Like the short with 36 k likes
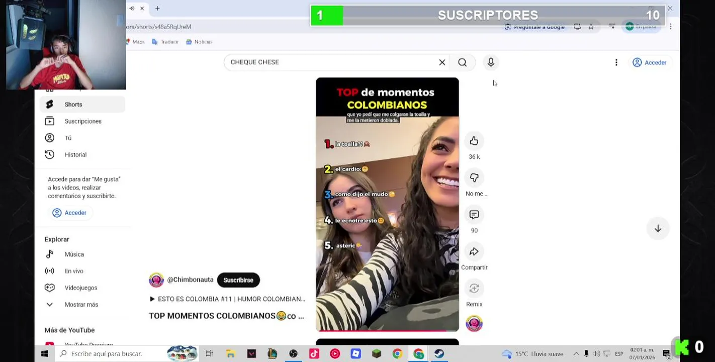Image resolution: width=715 pixels, height=362 pixels. coord(474,141)
